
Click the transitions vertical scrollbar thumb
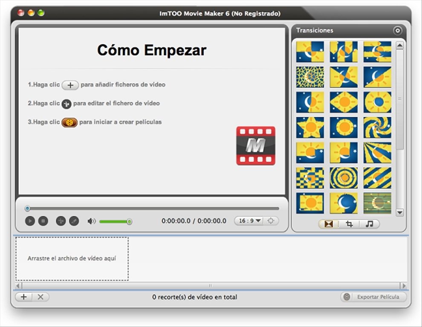pos(400,99)
